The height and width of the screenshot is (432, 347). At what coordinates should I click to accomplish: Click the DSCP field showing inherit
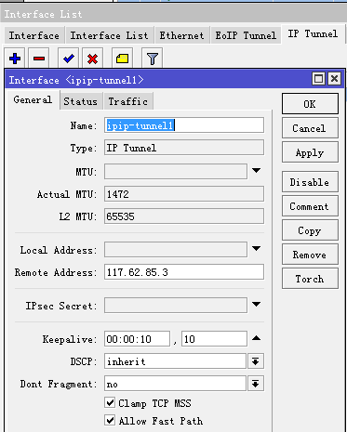(x=175, y=361)
